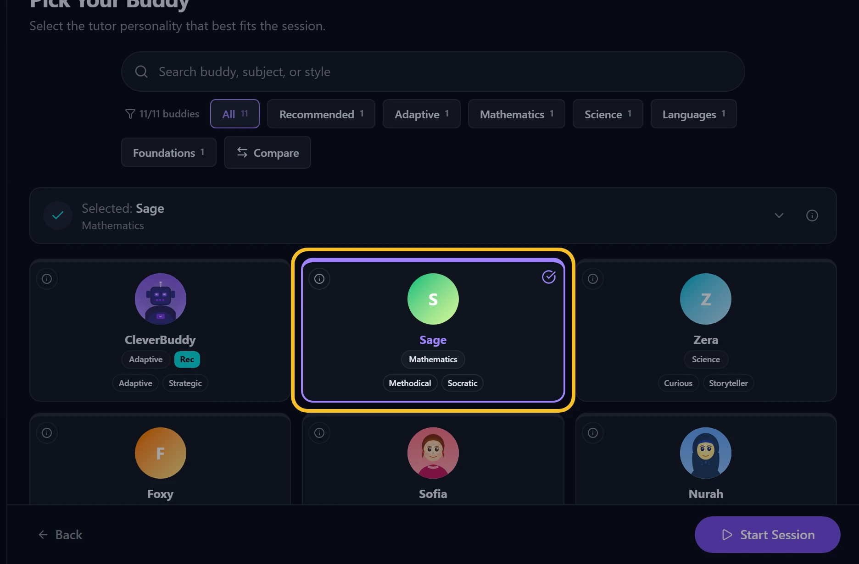Filter by Foundations buddies

pyautogui.click(x=169, y=152)
